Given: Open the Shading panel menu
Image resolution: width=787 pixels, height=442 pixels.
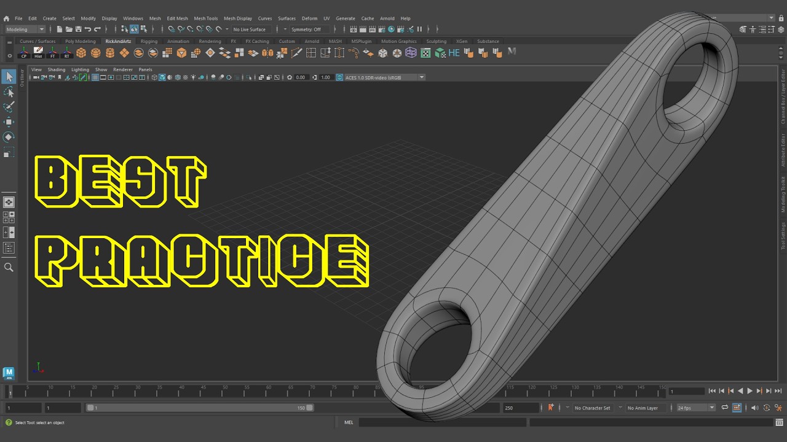Looking at the screenshot, I should click(x=57, y=69).
